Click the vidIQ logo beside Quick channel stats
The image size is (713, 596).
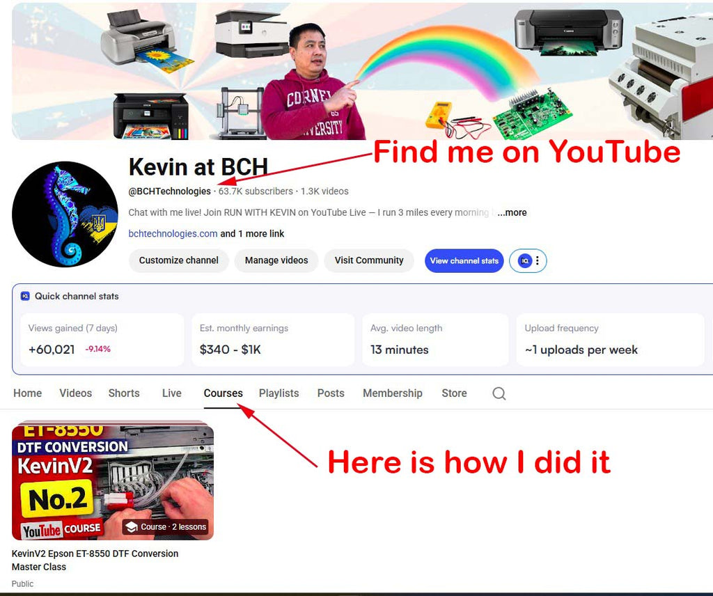click(26, 296)
